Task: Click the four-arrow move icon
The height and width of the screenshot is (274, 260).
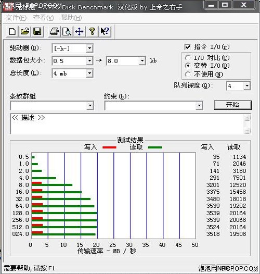Action: point(80,32)
